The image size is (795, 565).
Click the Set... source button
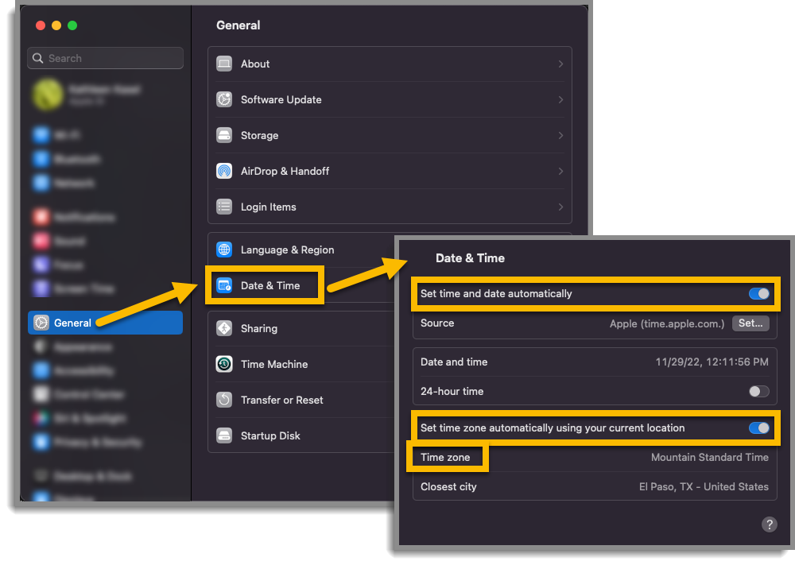pos(750,323)
